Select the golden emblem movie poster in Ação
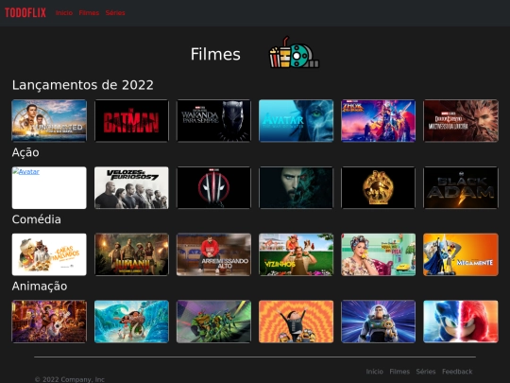The image size is (510, 383). [379, 187]
